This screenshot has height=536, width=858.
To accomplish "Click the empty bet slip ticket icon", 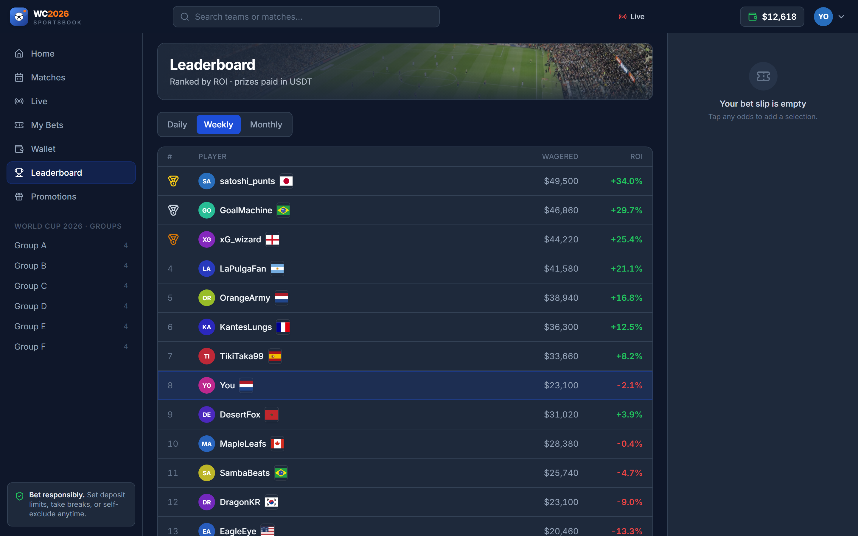I will tap(763, 76).
